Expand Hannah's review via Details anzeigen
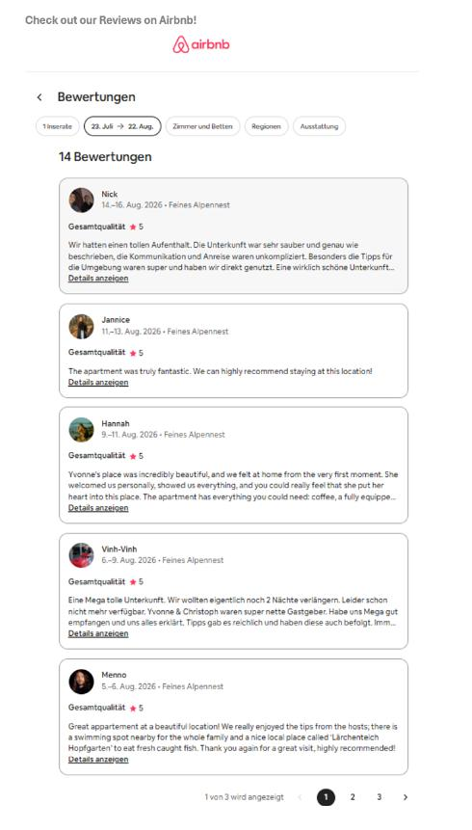 [x=98, y=508]
